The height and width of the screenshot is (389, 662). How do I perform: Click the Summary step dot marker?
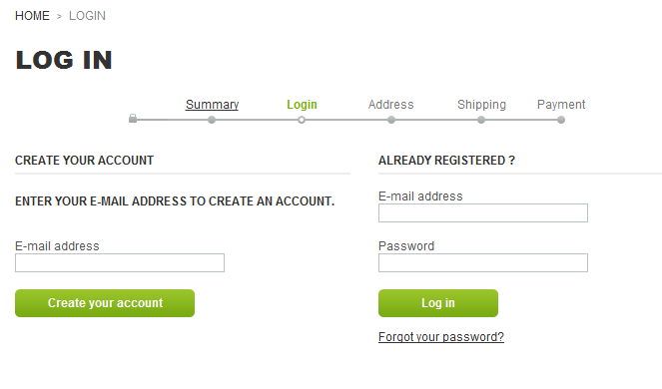tap(212, 121)
